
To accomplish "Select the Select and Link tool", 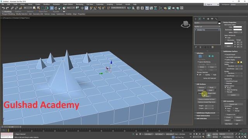I will 12,8.
